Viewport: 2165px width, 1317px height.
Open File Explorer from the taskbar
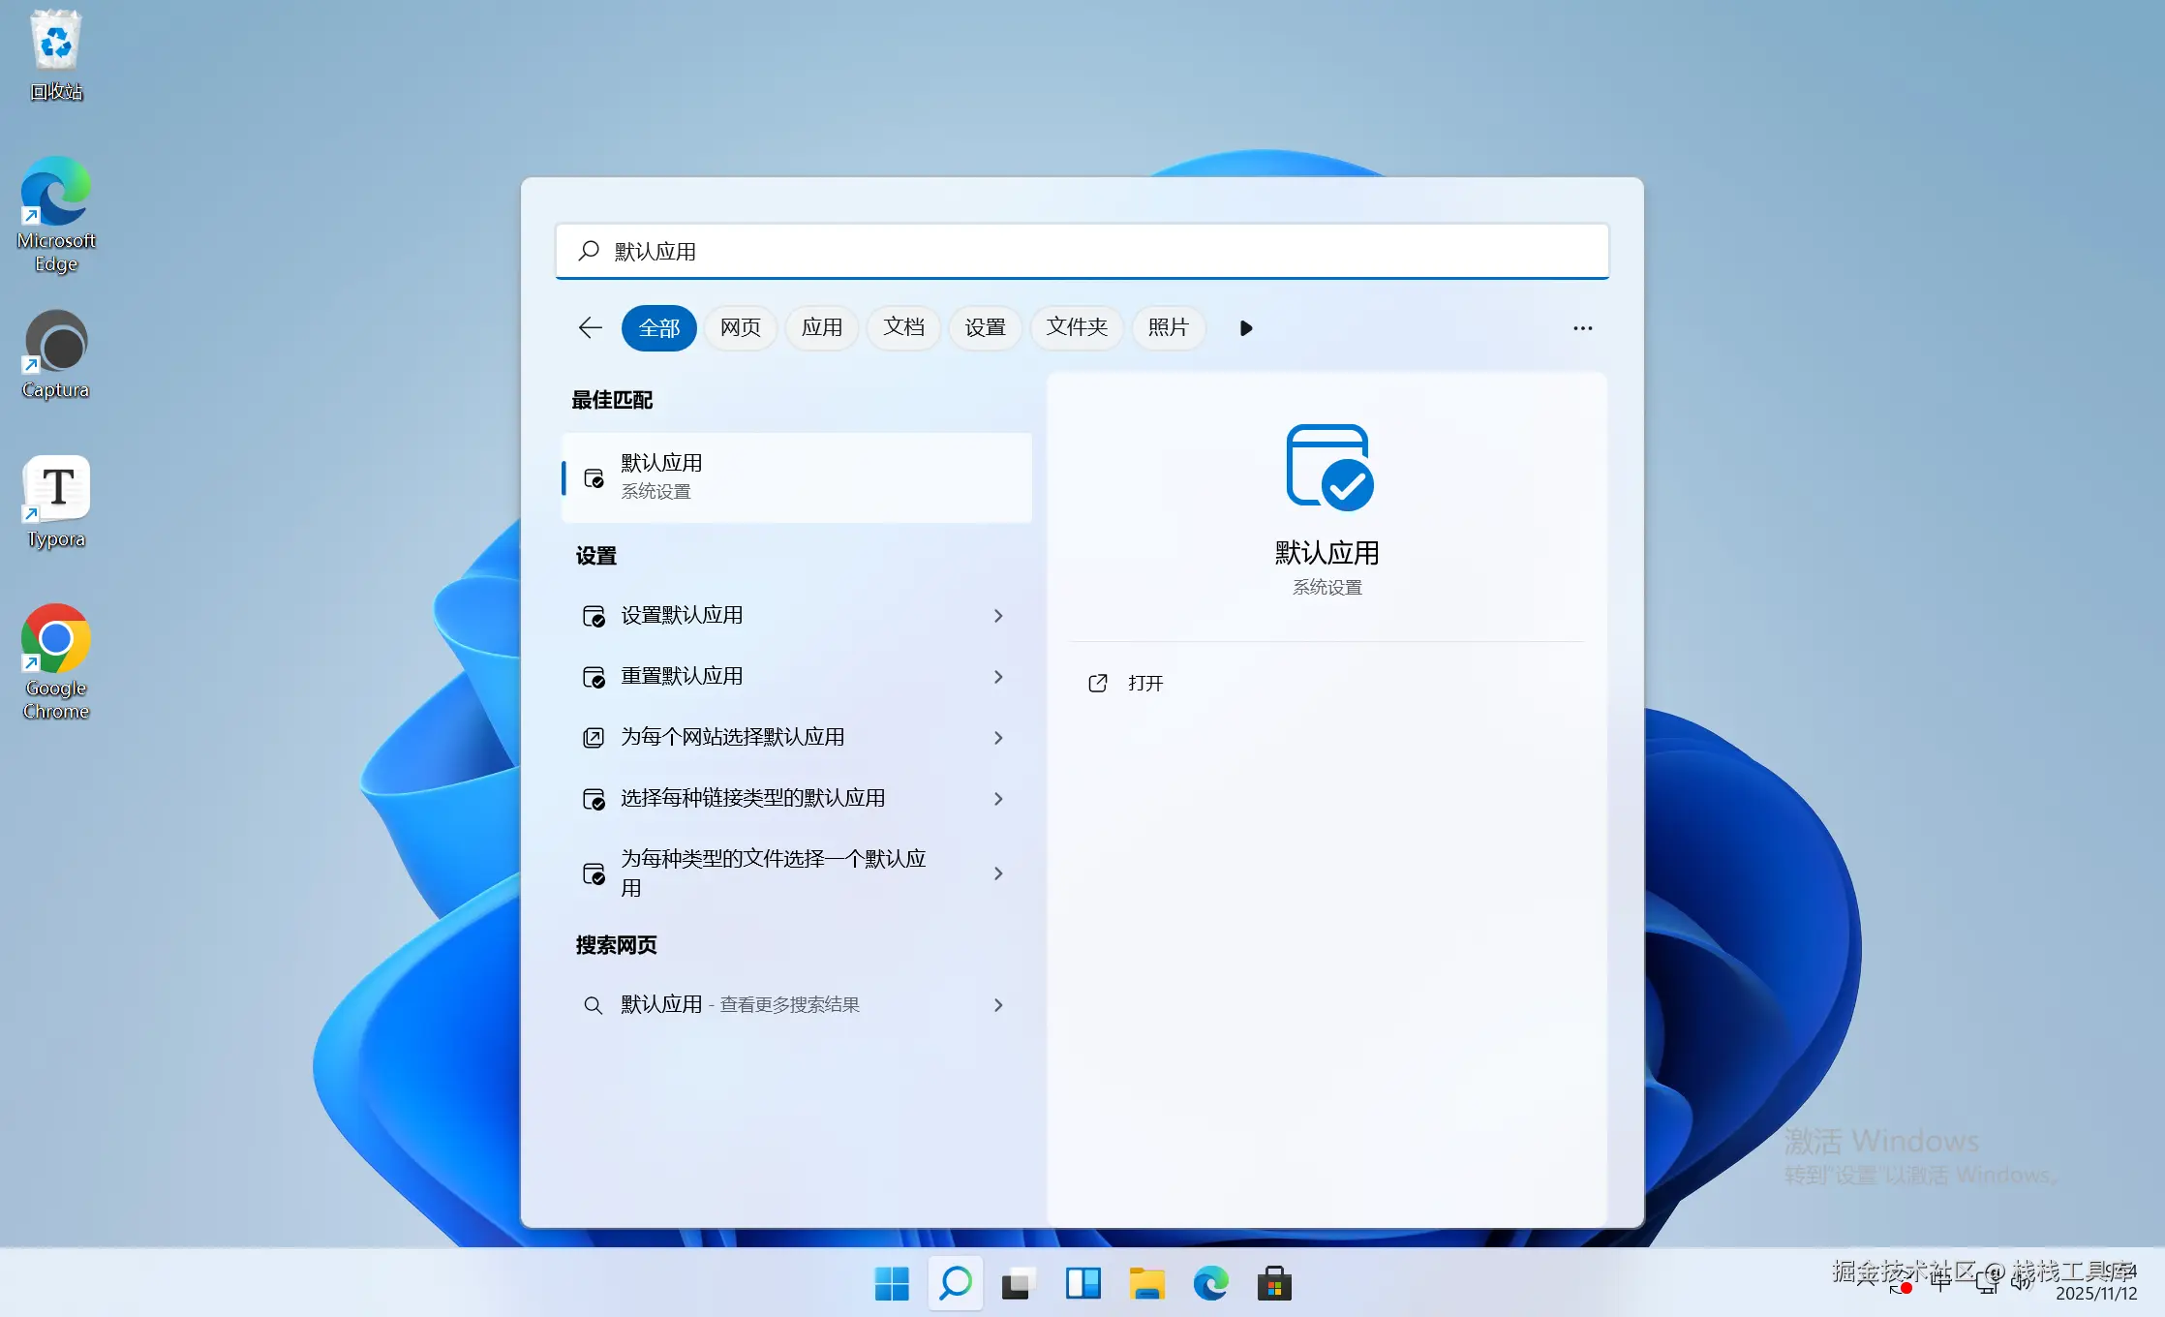(1146, 1284)
